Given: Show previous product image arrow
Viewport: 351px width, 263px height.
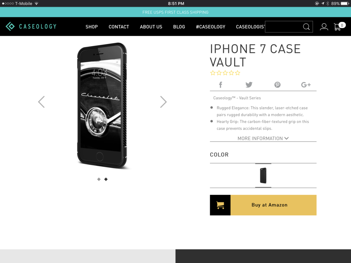Looking at the screenshot, I should click(41, 102).
